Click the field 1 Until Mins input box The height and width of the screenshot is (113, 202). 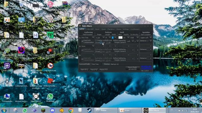click(120, 38)
